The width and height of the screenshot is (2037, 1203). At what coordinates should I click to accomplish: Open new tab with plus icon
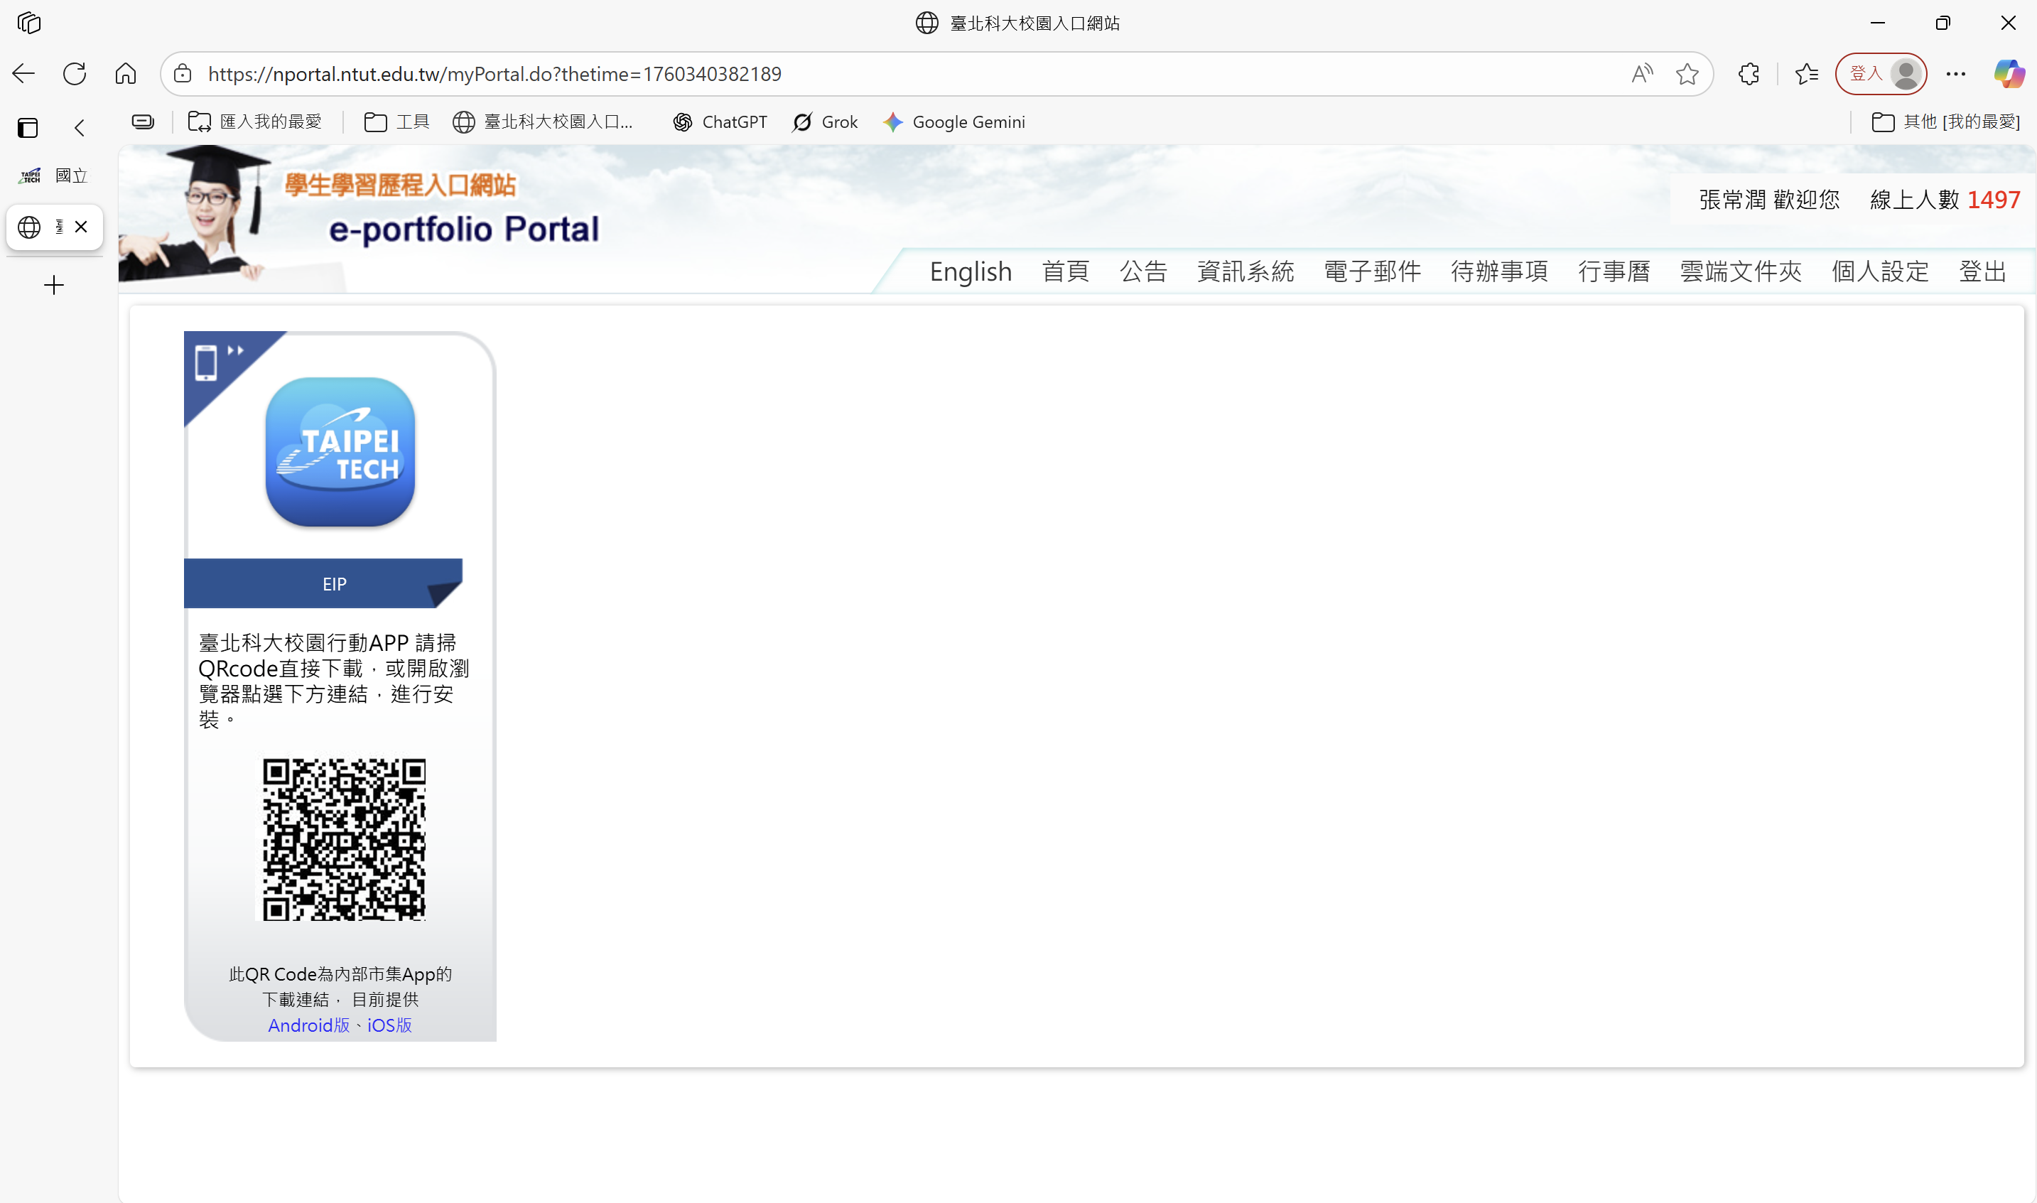point(53,284)
